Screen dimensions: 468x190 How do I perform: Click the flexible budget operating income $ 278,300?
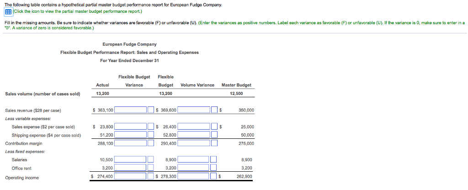coord(166,177)
